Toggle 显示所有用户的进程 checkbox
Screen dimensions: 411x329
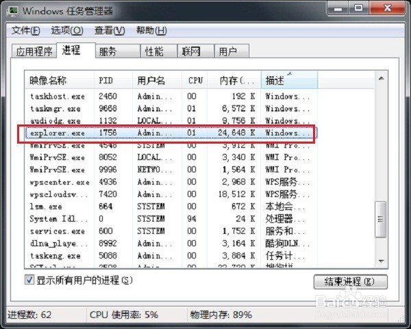click(x=29, y=280)
